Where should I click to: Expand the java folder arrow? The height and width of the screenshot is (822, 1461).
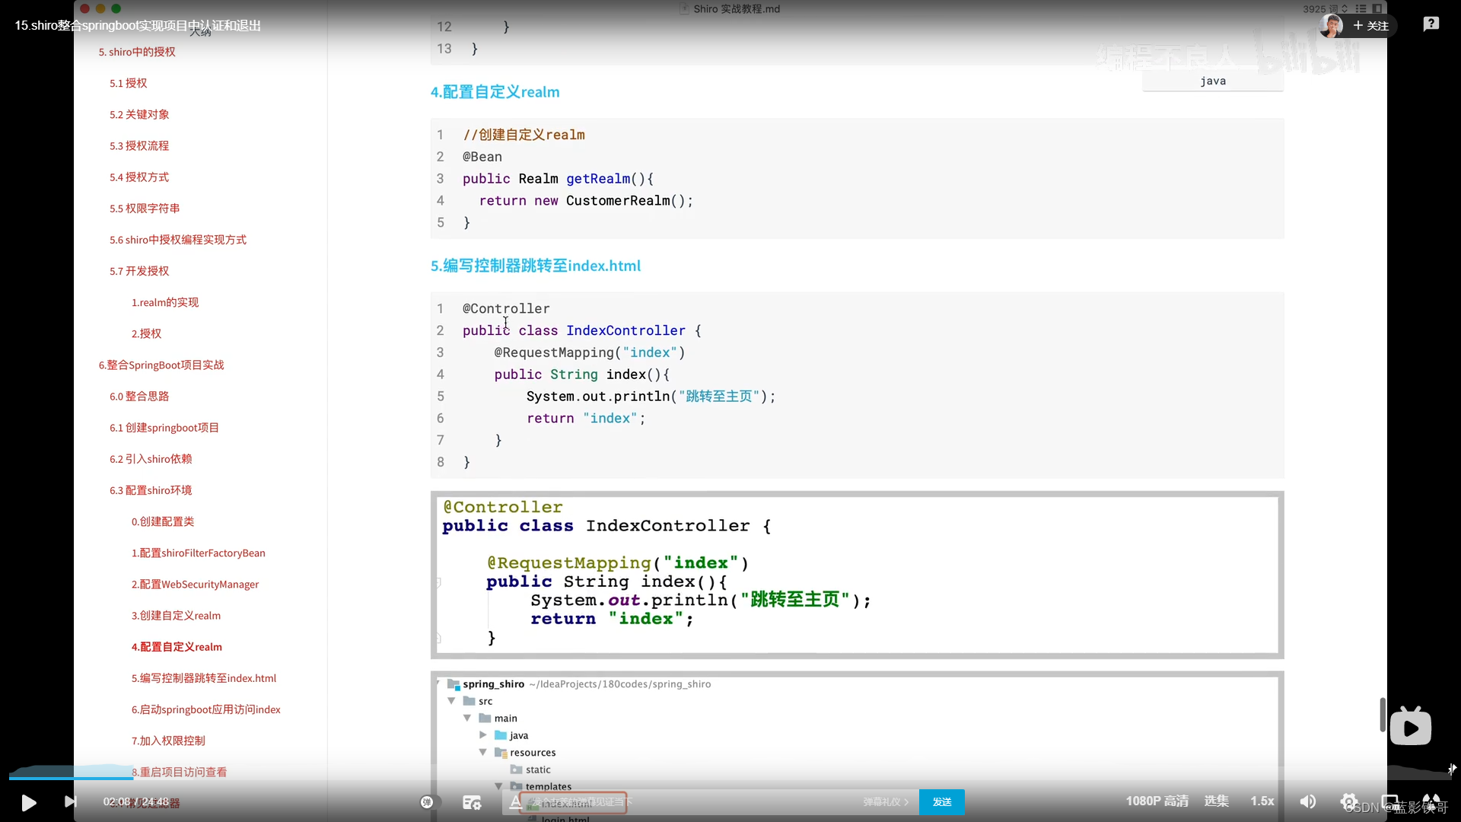coord(483,734)
